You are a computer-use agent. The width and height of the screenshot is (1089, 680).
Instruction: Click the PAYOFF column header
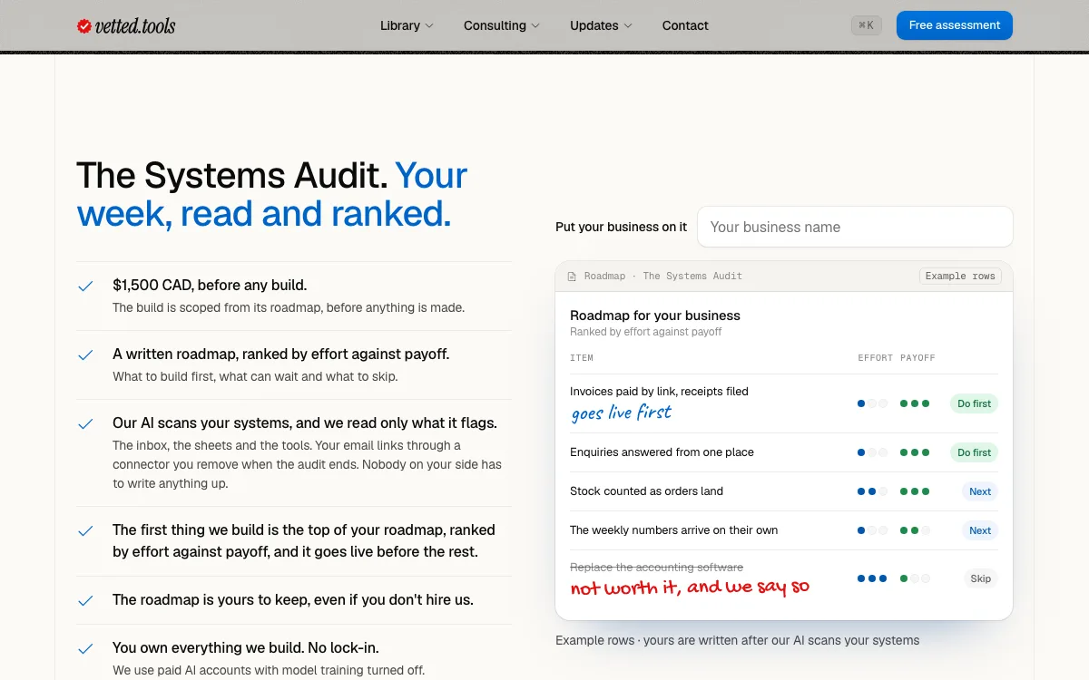(917, 358)
